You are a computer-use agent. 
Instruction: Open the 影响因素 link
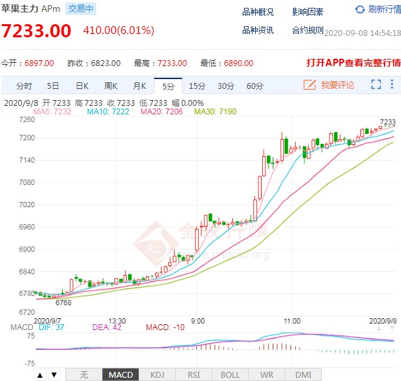click(x=307, y=12)
